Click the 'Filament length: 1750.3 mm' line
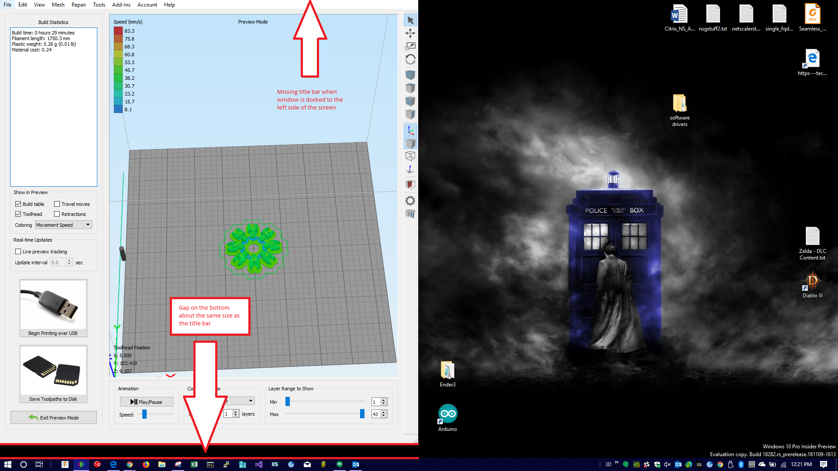Viewport: 838px width, 471px height. (x=41, y=38)
